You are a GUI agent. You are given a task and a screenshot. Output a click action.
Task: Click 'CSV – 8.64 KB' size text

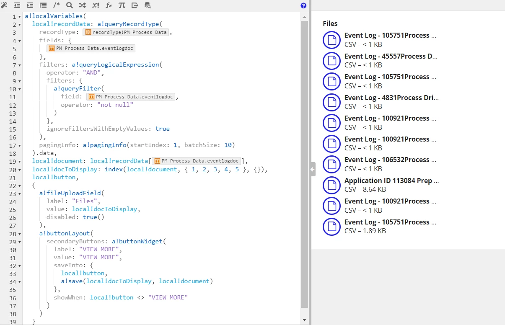(x=365, y=189)
